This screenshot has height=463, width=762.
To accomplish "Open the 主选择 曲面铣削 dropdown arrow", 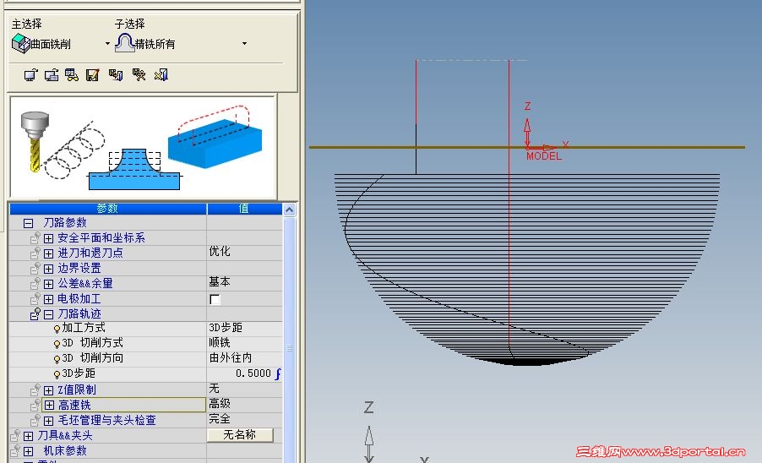I will [x=107, y=44].
